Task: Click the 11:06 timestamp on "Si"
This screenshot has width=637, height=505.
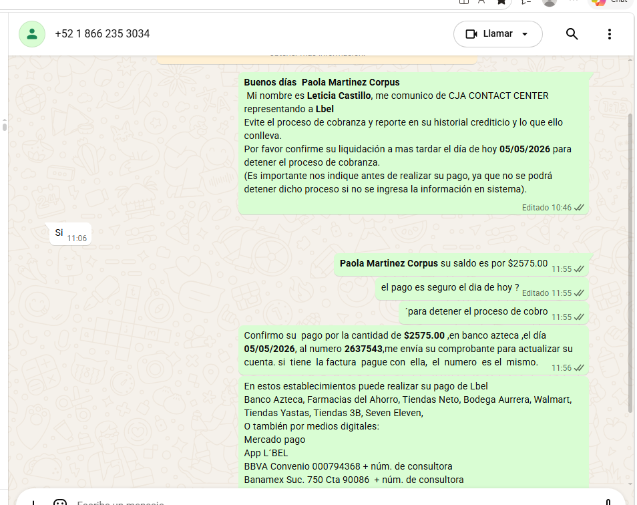Action: (77, 238)
